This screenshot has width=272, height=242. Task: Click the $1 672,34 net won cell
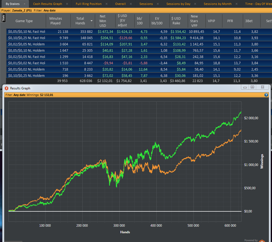click(105, 32)
